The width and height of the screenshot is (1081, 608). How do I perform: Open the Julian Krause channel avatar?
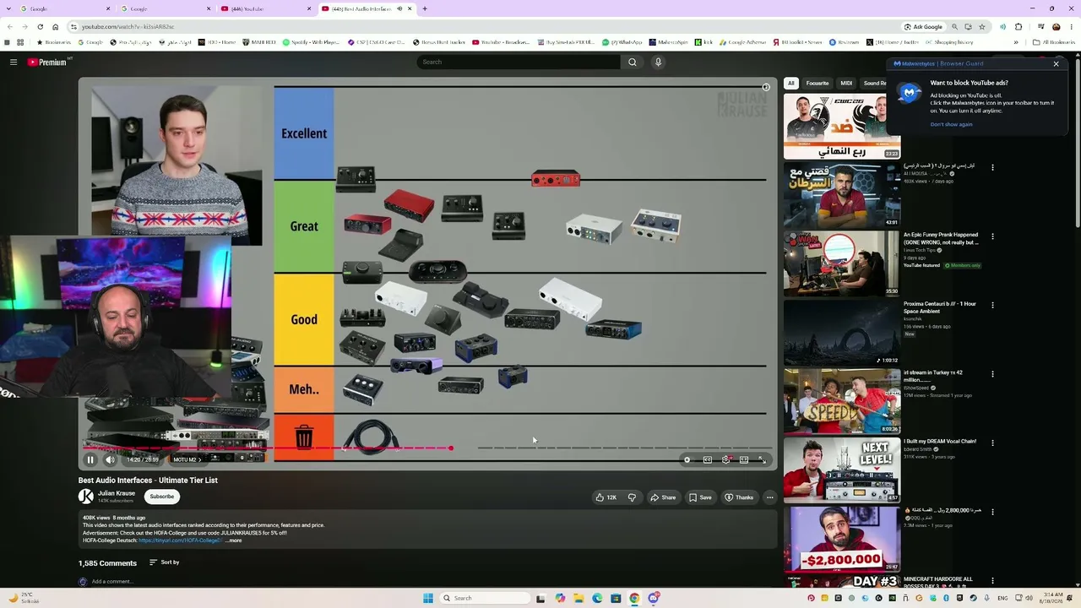[86, 497]
